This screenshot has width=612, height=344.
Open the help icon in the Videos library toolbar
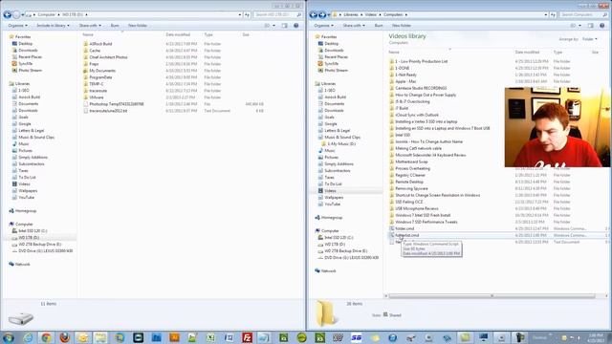(x=602, y=26)
